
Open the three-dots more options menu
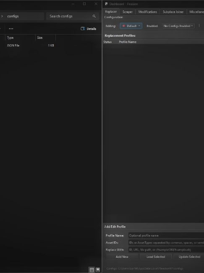click(11, 29)
